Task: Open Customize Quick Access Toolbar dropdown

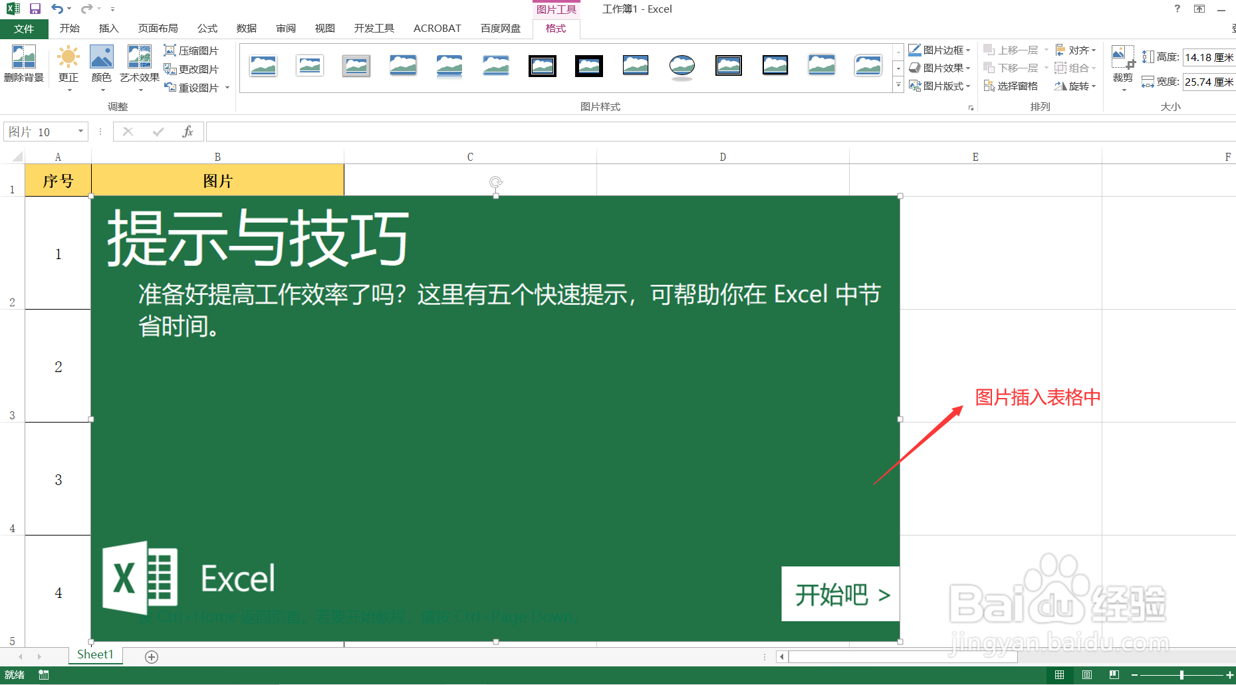Action: 112,9
